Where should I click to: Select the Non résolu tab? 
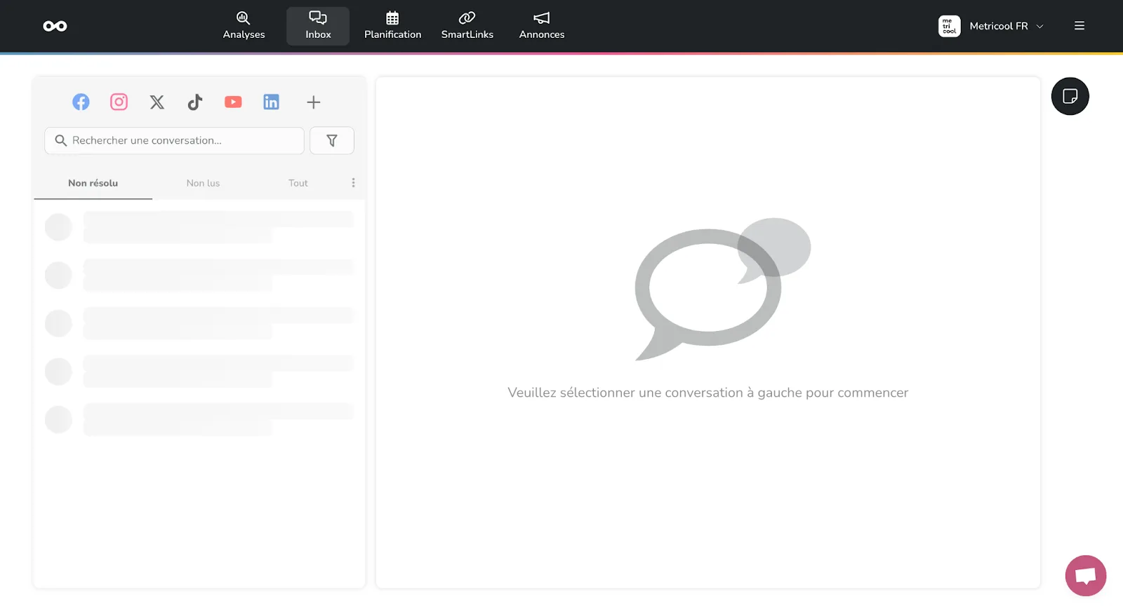click(x=93, y=183)
